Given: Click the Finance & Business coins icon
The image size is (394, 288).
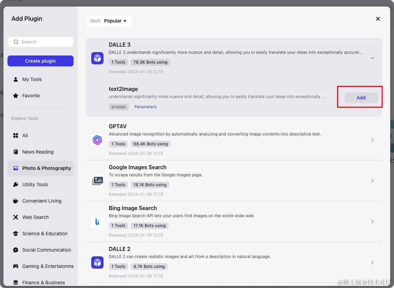Looking at the screenshot, I should click(16, 283).
